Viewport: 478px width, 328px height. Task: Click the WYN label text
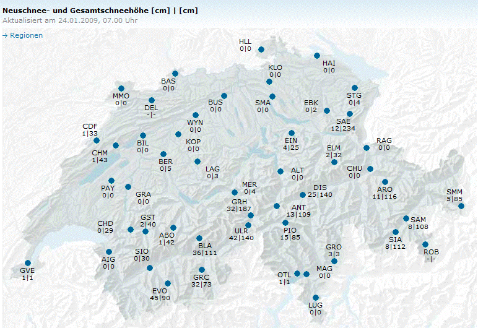coord(195,123)
